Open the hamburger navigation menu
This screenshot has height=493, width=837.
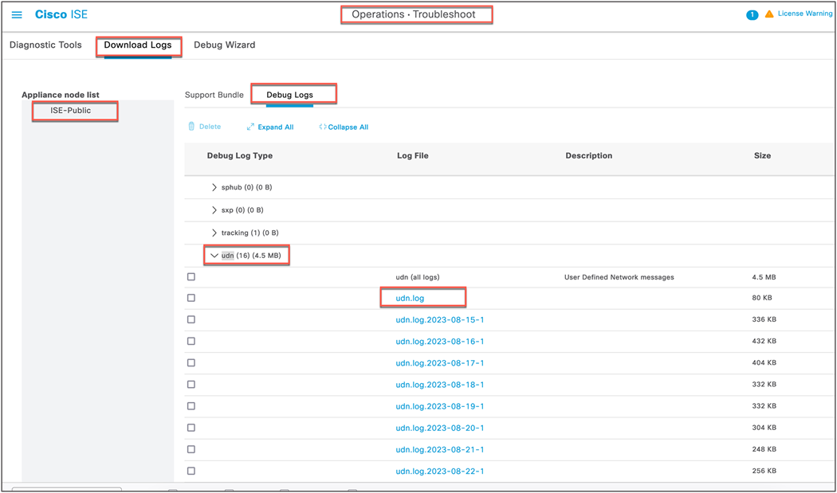[x=17, y=15]
